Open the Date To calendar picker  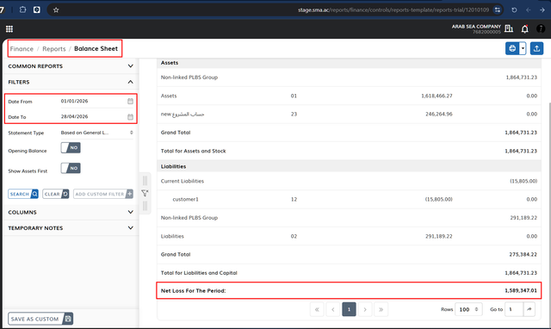tap(130, 116)
